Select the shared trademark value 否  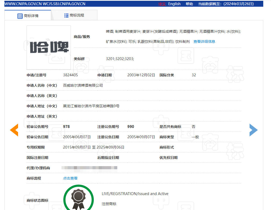(193, 127)
